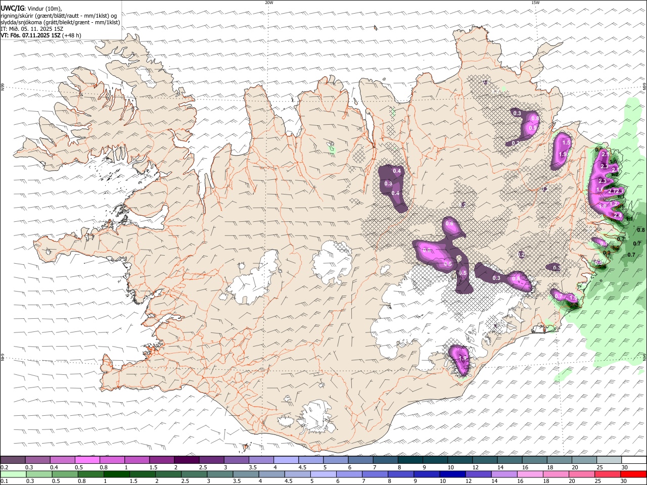
Task: Click the lower legend swatch labeled 20
Action: 581,474
